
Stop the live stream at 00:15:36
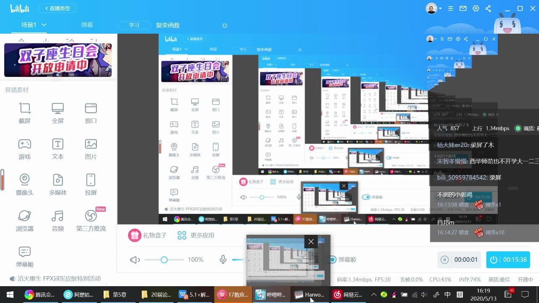click(x=508, y=260)
